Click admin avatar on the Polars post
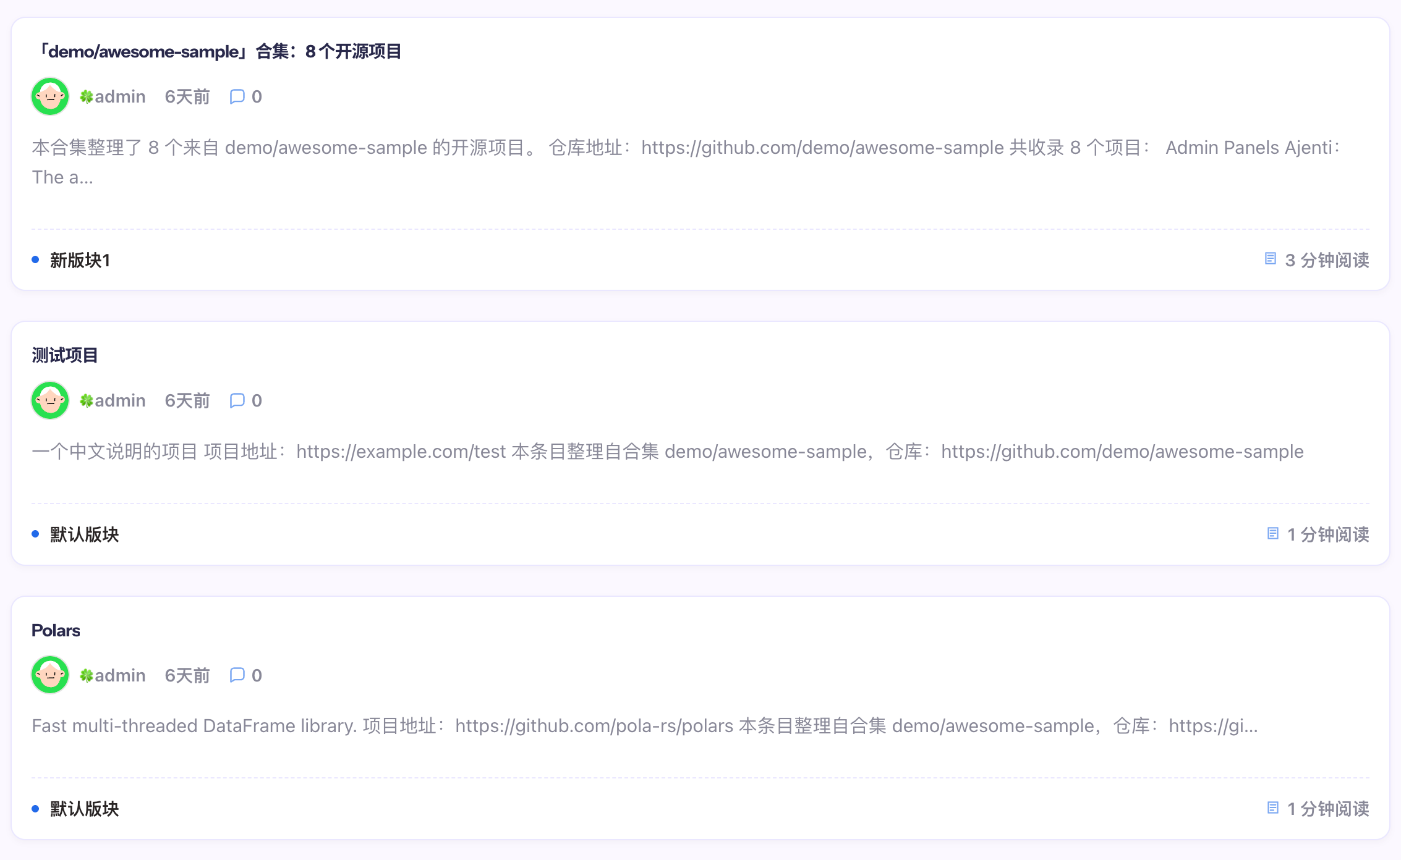Screen dimensions: 1401x860 pos(50,675)
